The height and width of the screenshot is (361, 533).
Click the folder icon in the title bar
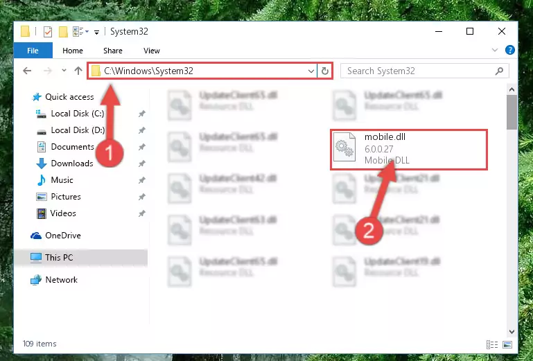tap(25, 31)
